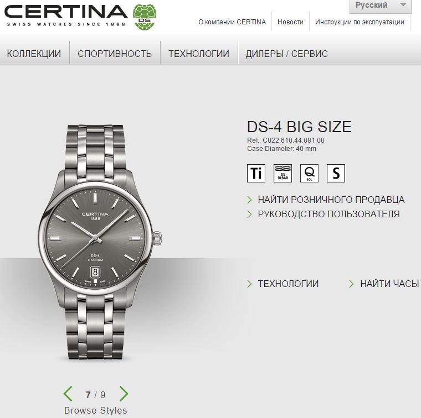This screenshot has height=418, width=421.
Task: Click the DS-4 titanium watch image
Action: click(x=100, y=242)
